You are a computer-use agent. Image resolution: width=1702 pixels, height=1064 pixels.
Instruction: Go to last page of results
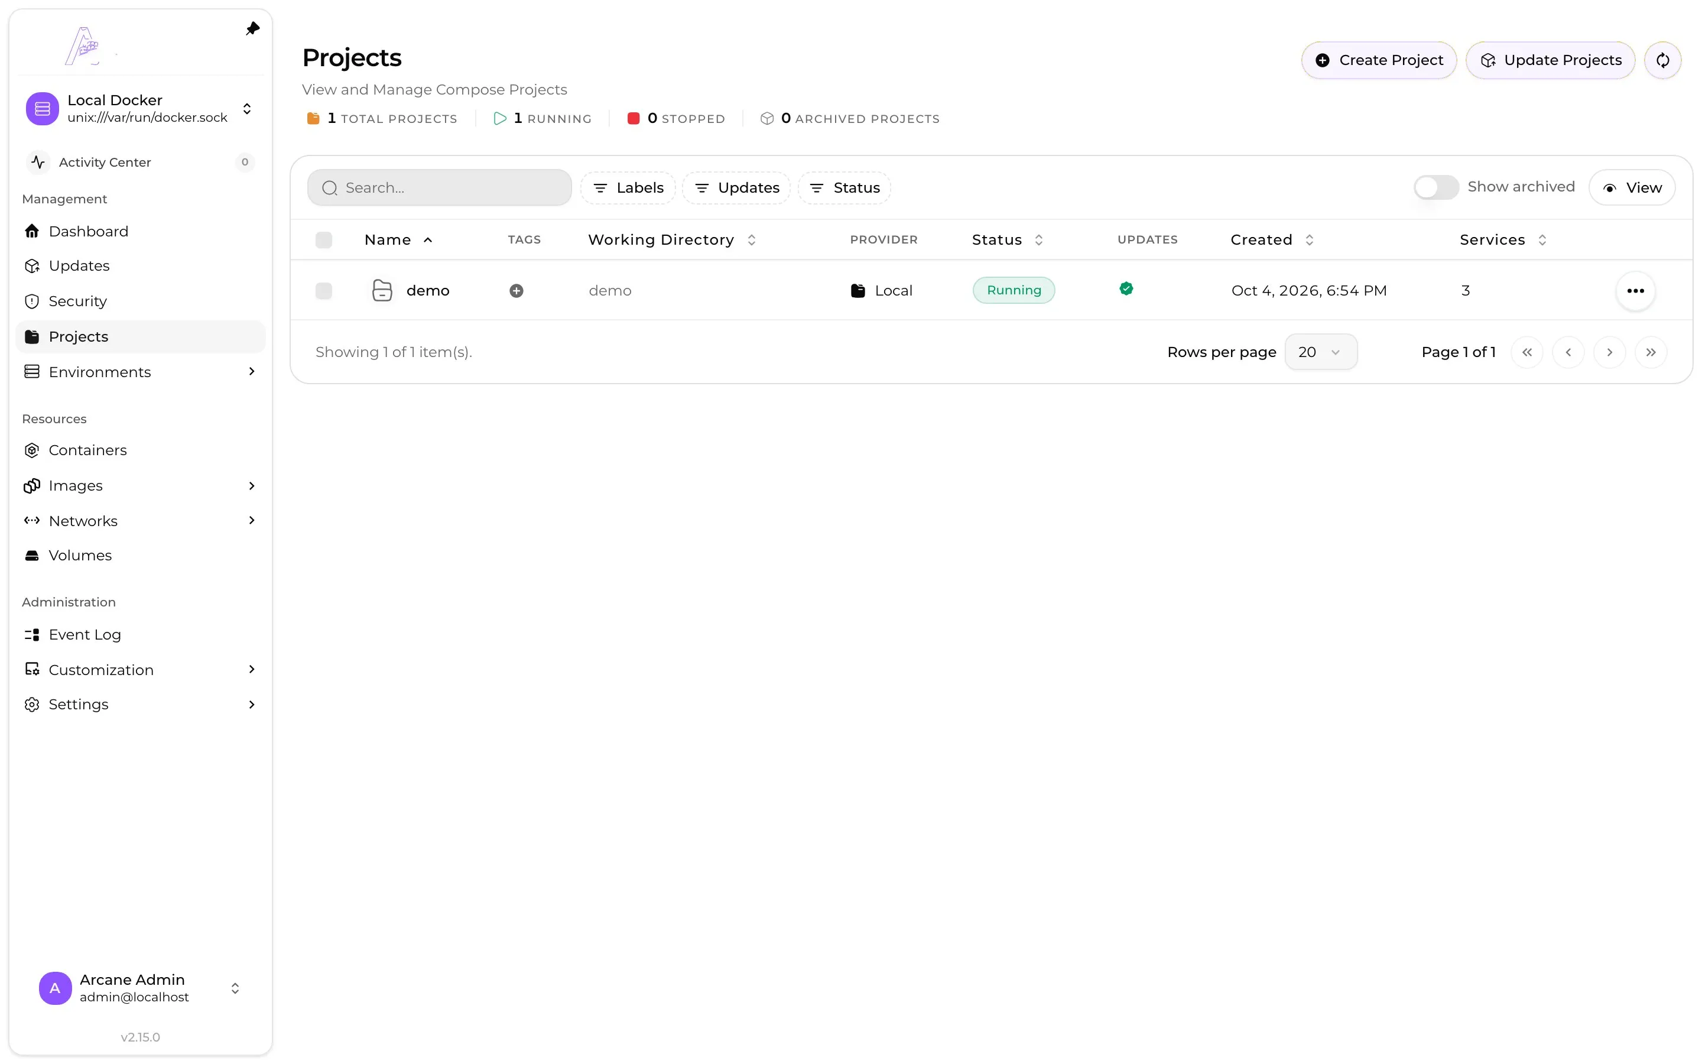coord(1651,352)
